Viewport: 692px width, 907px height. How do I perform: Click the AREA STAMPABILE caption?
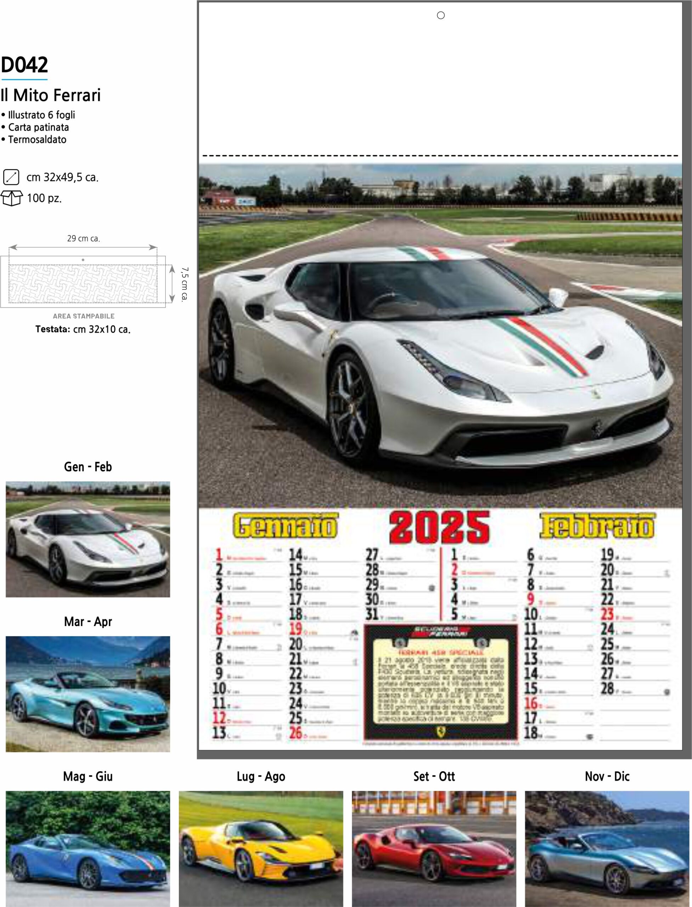84,316
